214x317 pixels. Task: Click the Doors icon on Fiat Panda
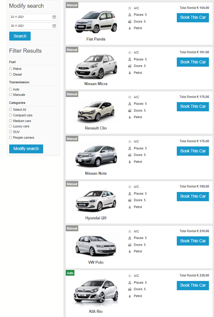pos(130,21)
